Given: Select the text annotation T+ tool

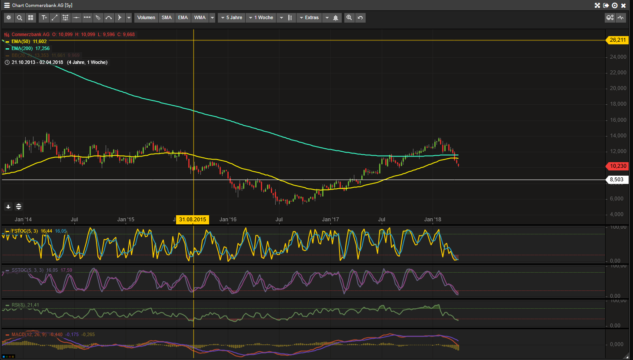Looking at the screenshot, I should 44,17.
